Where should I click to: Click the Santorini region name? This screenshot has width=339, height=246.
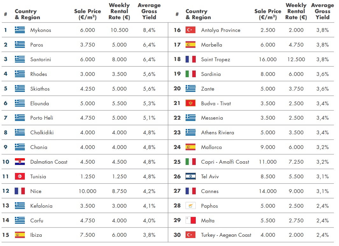click(x=41, y=59)
